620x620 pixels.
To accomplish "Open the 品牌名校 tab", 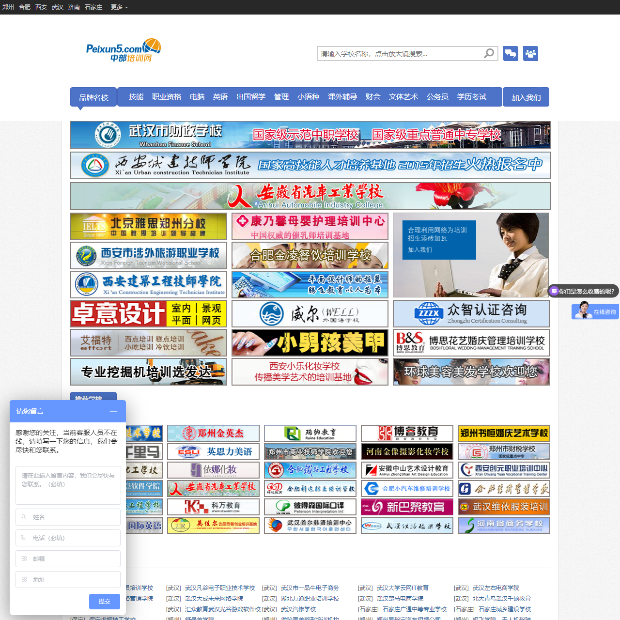I will click(93, 97).
